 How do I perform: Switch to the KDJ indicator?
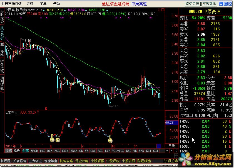[x=148, y=151]
